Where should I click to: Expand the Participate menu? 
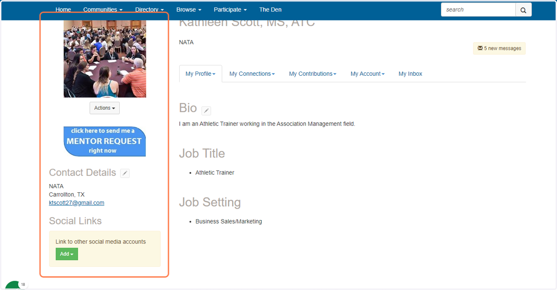[x=230, y=9]
